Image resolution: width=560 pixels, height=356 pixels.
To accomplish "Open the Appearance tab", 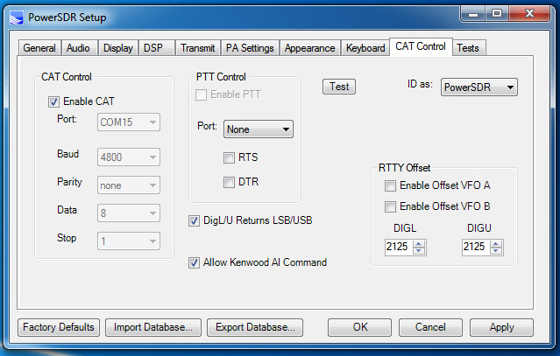I will click(309, 48).
